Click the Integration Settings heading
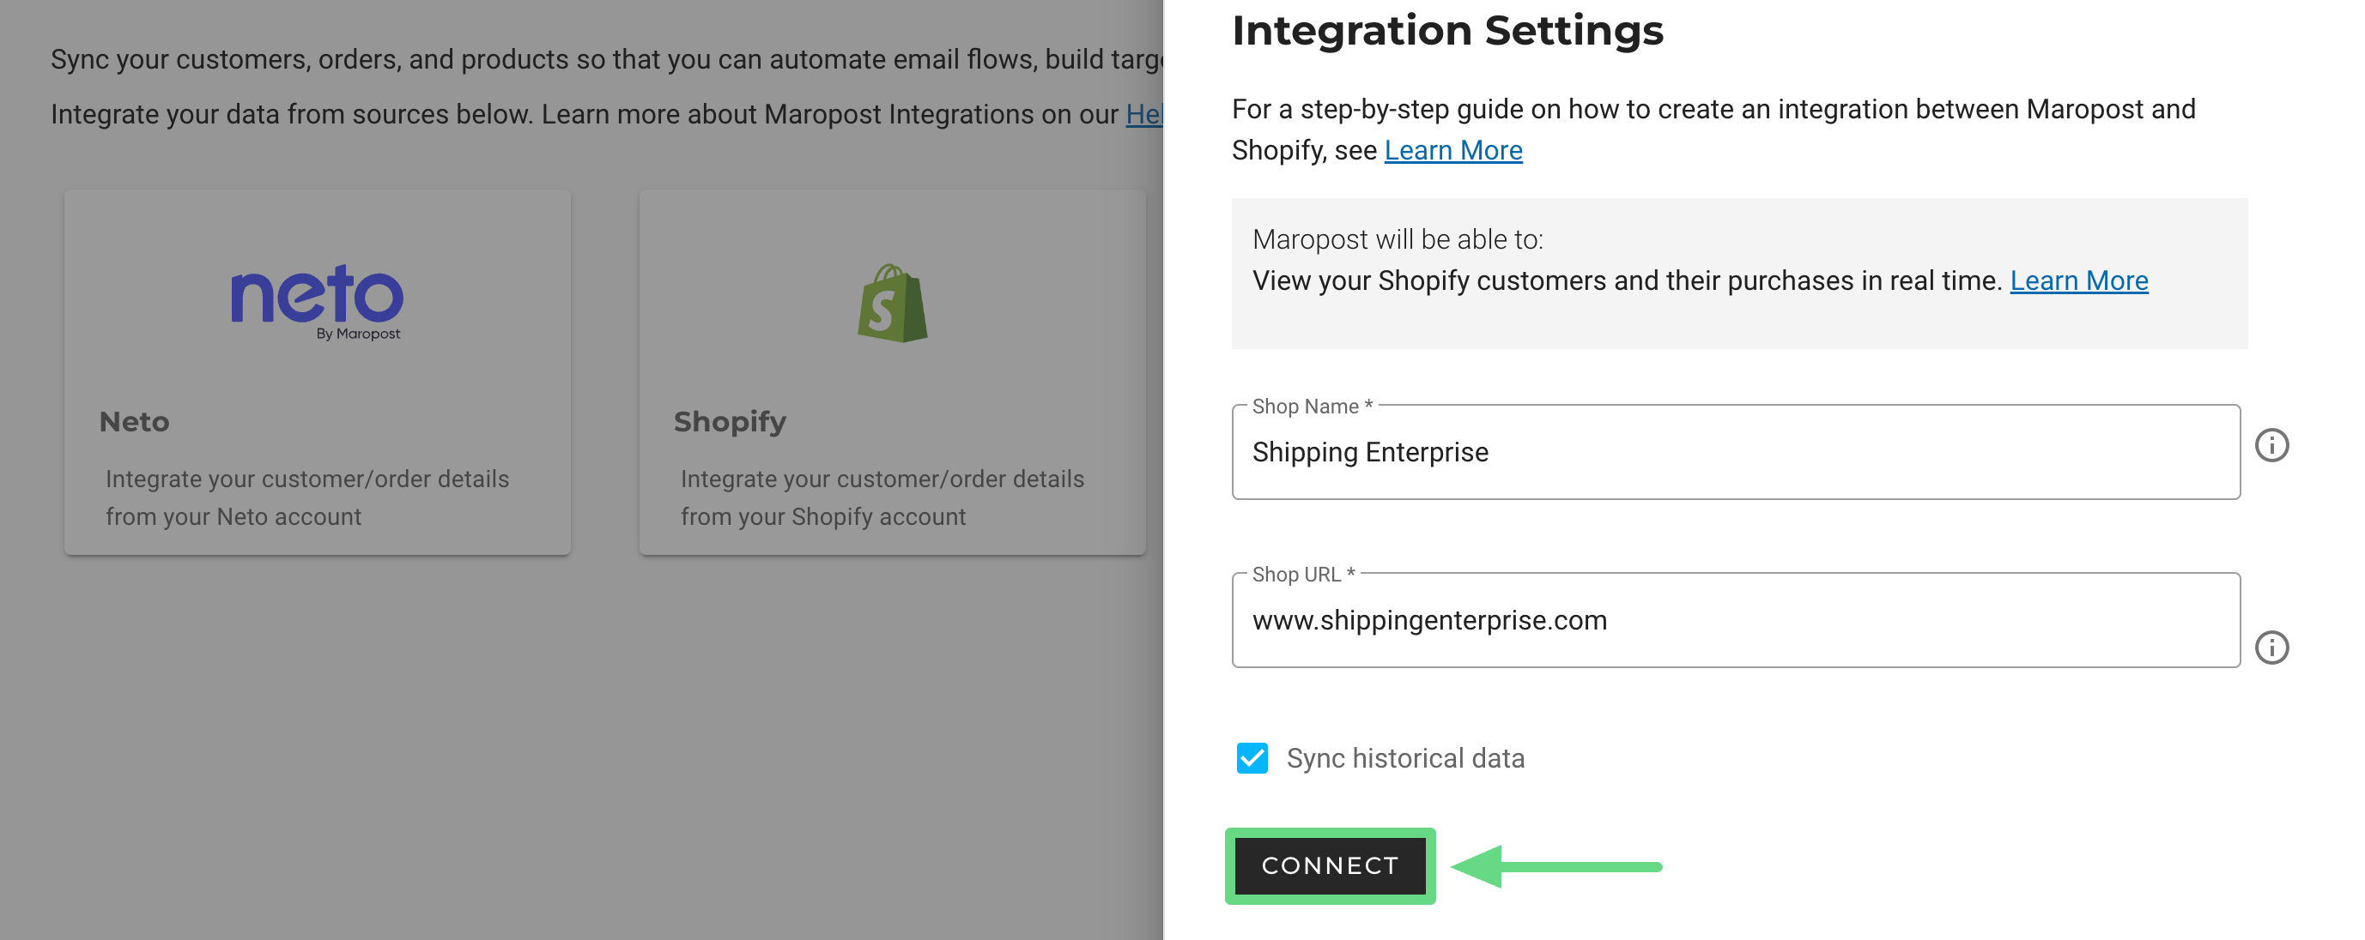This screenshot has width=2365, height=940. (x=1447, y=31)
